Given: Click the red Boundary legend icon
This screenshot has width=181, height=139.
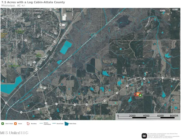Looking at the screenshot, I should coord(28,124).
